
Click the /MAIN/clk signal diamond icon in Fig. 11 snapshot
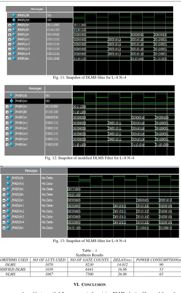click(x=14, y=15)
